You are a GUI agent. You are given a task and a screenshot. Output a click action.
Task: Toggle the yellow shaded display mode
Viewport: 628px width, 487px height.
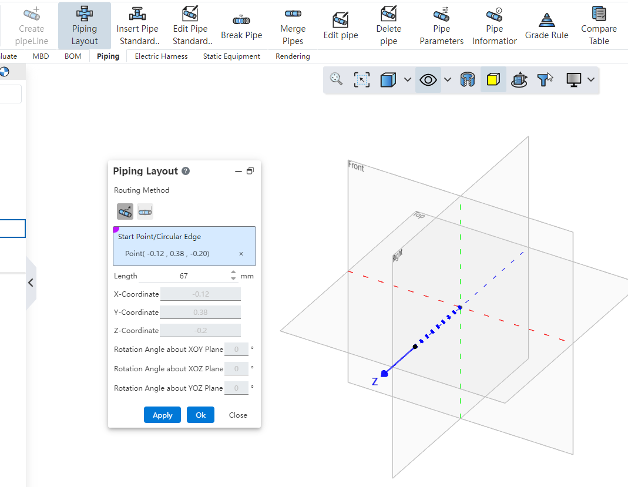pyautogui.click(x=493, y=79)
